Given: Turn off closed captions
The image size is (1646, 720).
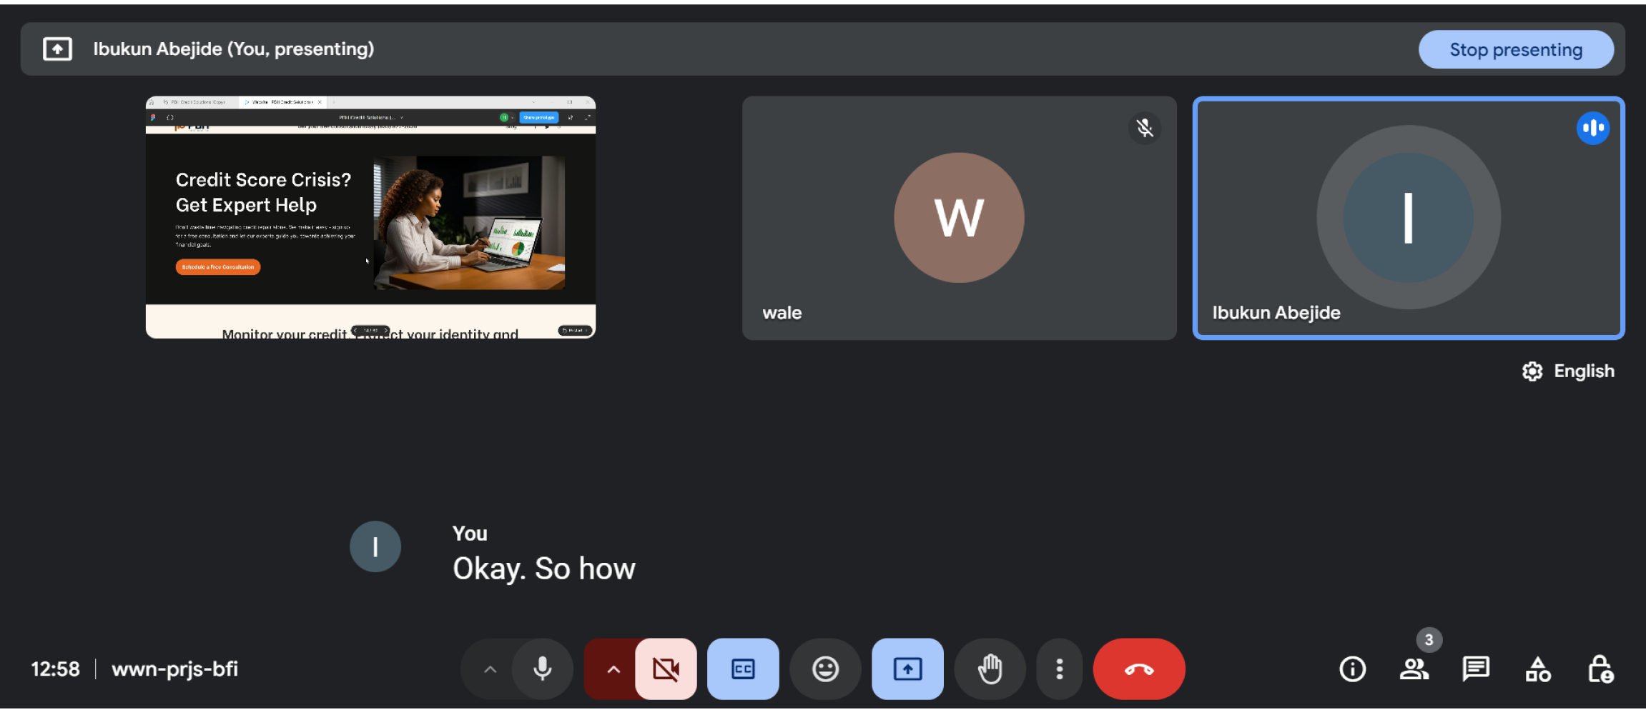Looking at the screenshot, I should [743, 669].
